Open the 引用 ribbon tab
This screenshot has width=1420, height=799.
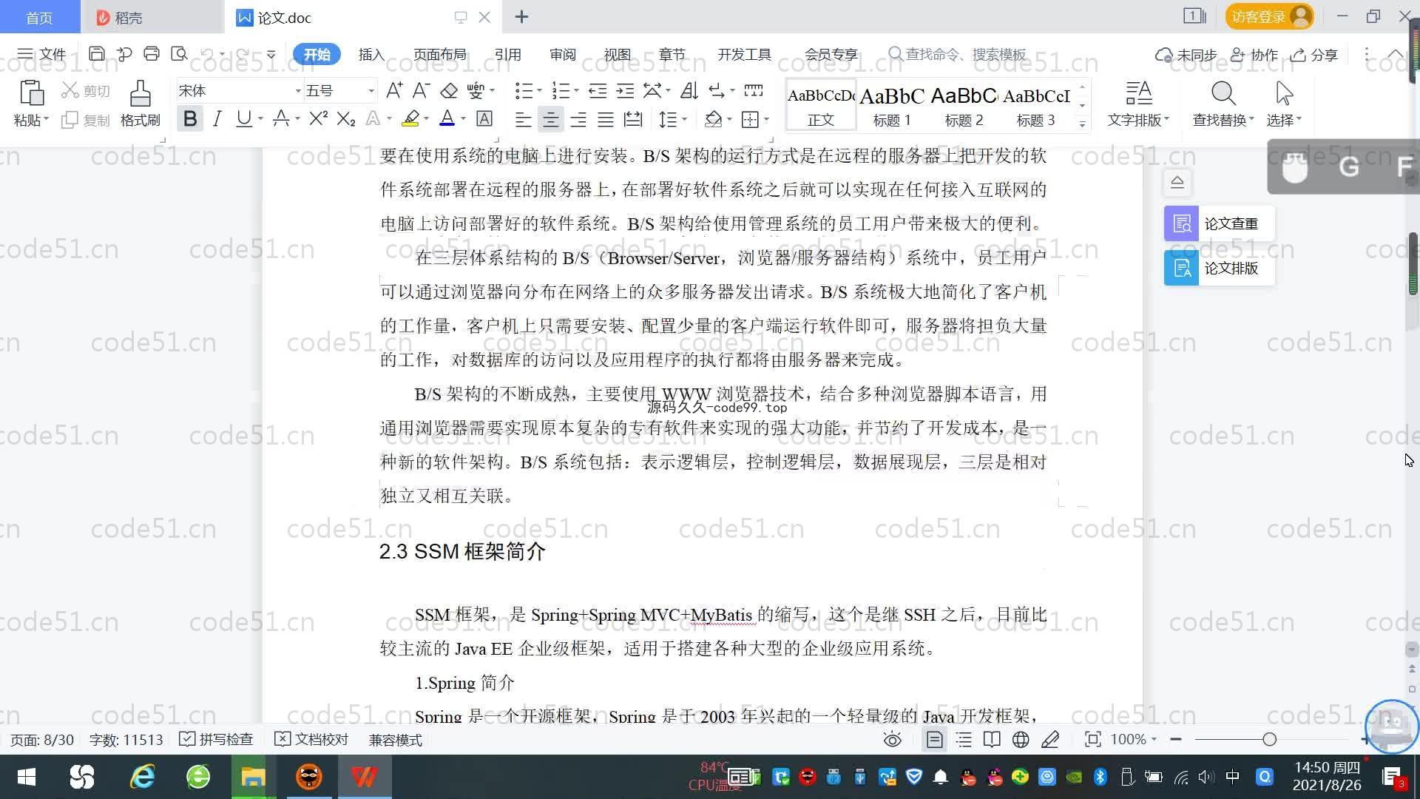pos(507,54)
